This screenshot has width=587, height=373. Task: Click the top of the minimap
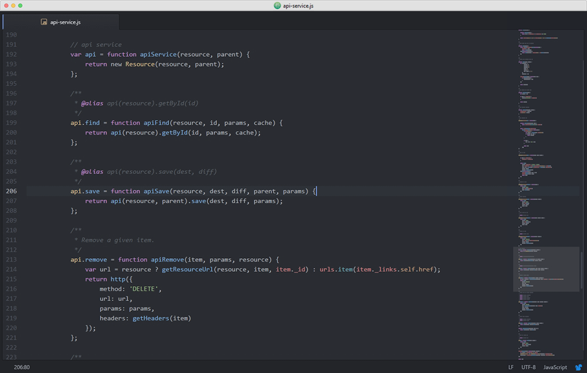click(546, 32)
